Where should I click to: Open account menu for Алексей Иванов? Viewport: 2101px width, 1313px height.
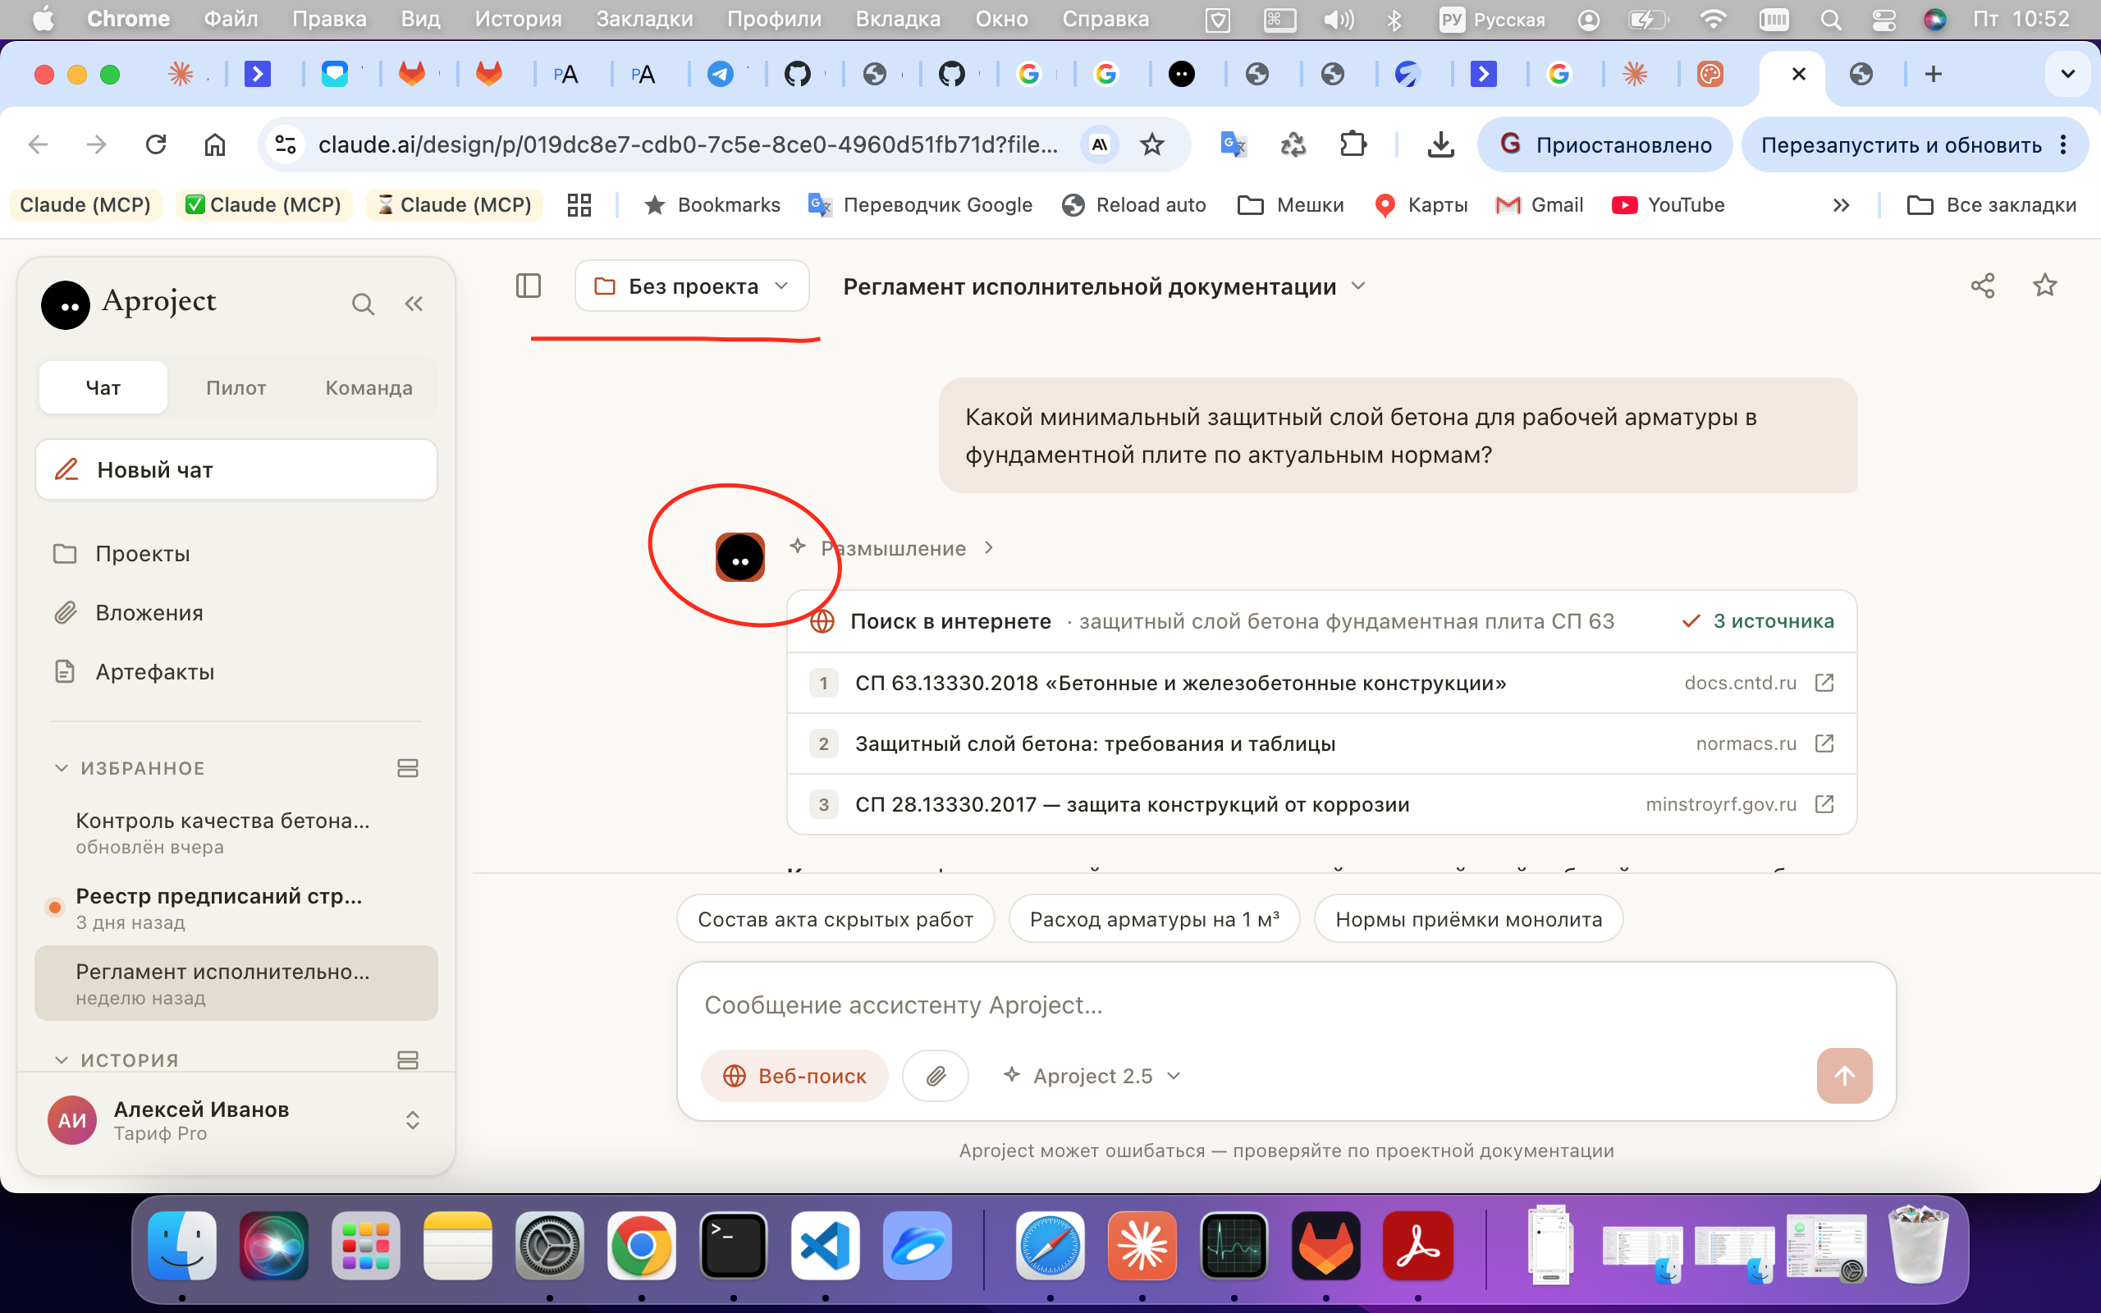coord(236,1120)
